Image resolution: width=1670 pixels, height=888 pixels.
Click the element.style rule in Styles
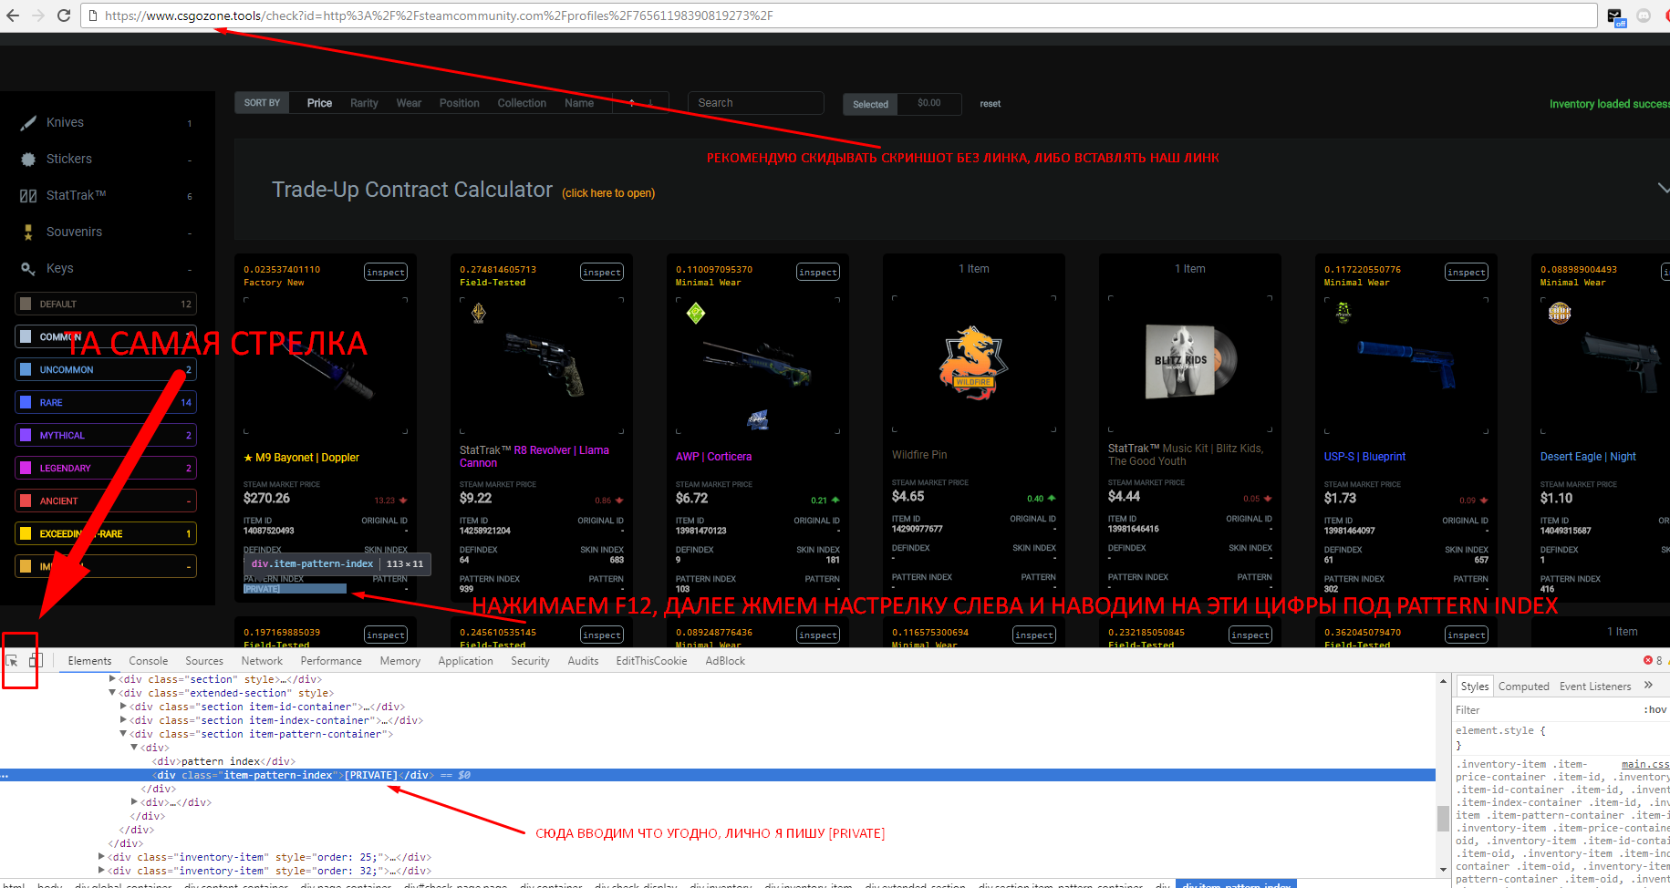click(1500, 730)
